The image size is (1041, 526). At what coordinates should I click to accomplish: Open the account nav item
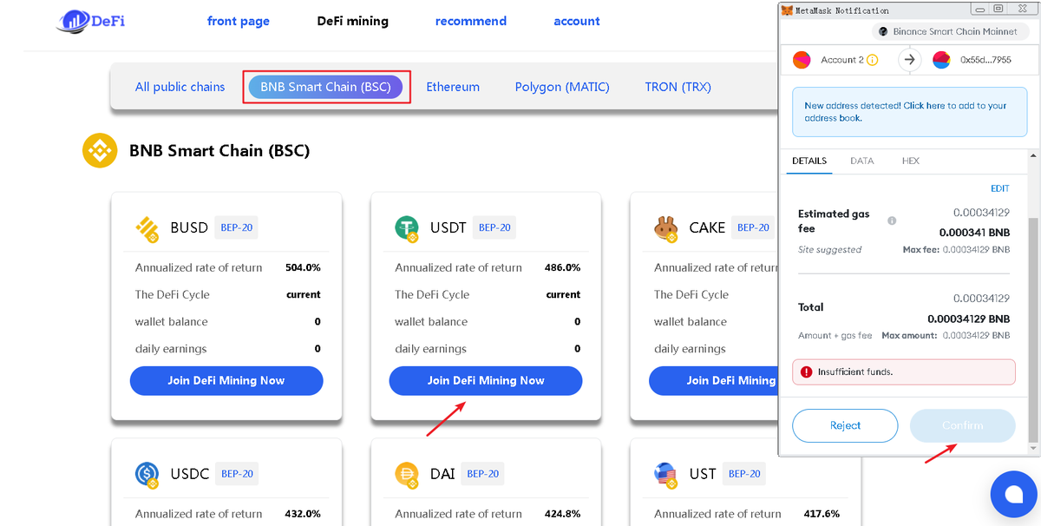coord(577,21)
